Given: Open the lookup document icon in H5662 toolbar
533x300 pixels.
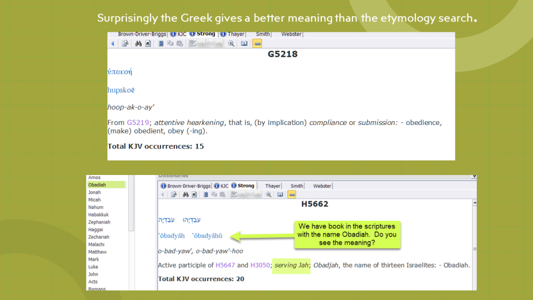Looking at the screenshot, I should pyautogui.click(x=174, y=195).
